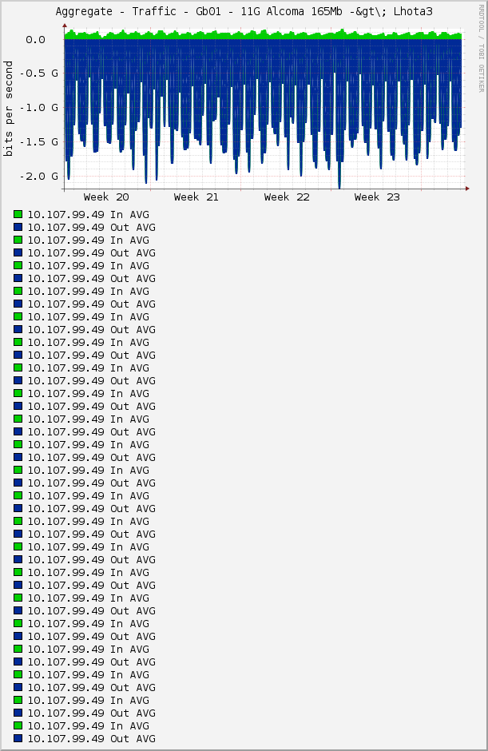Image resolution: width=488 pixels, height=751 pixels.
Task: Select the Week 21 x-axis label
Action: click(196, 197)
